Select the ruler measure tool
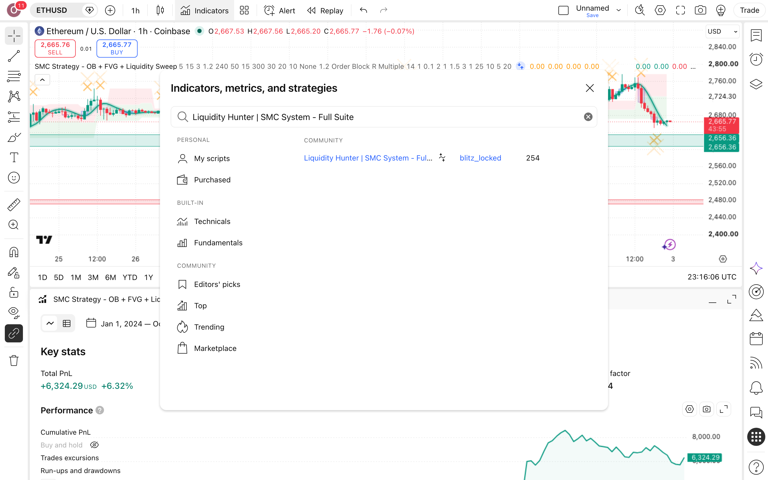Screen dimensions: 768x480 coord(14,205)
